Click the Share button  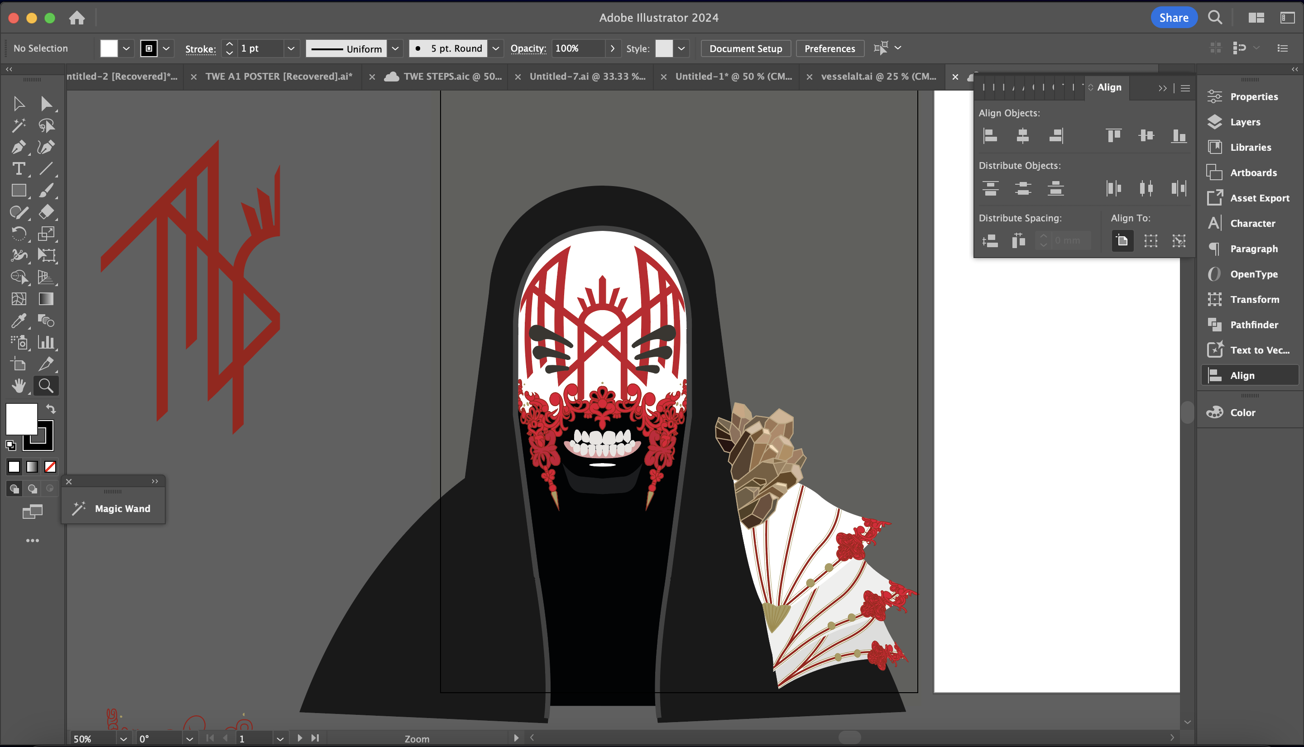(x=1173, y=18)
